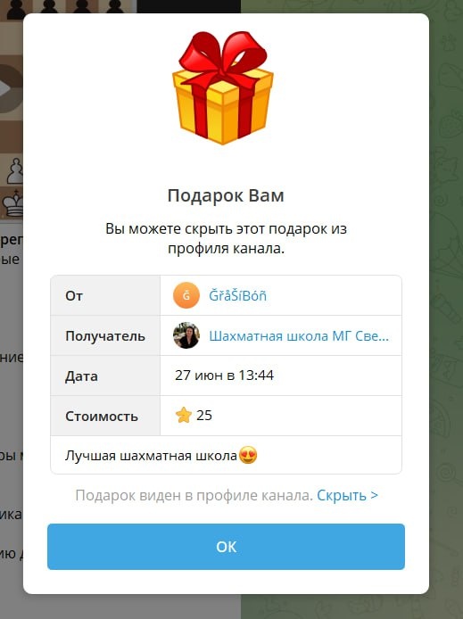Click the white pawn chess piece behind dialog
The width and height of the screenshot is (463, 619).
coord(15,171)
